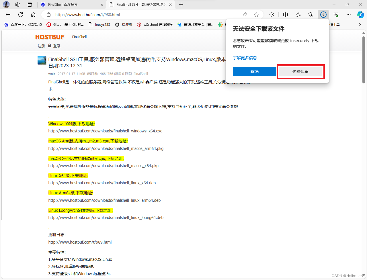Click the browser Back arrow

click(8, 15)
